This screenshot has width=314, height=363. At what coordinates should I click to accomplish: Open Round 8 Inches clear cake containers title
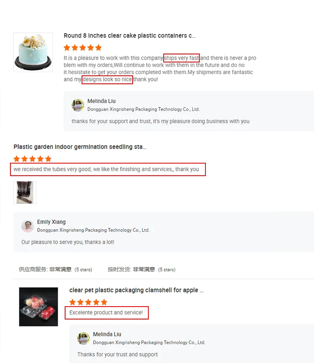pyautogui.click(x=129, y=35)
